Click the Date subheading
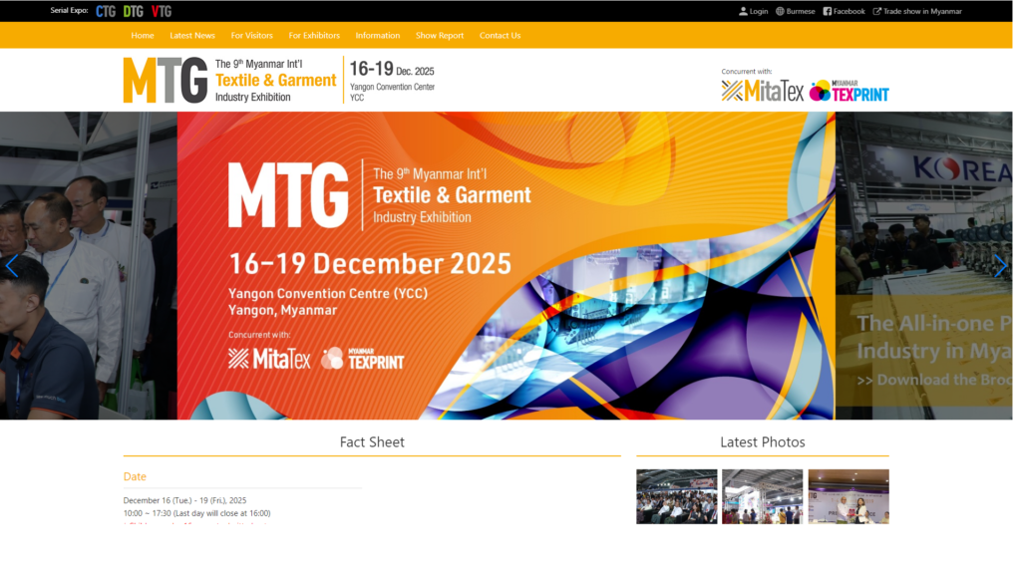 (x=135, y=476)
